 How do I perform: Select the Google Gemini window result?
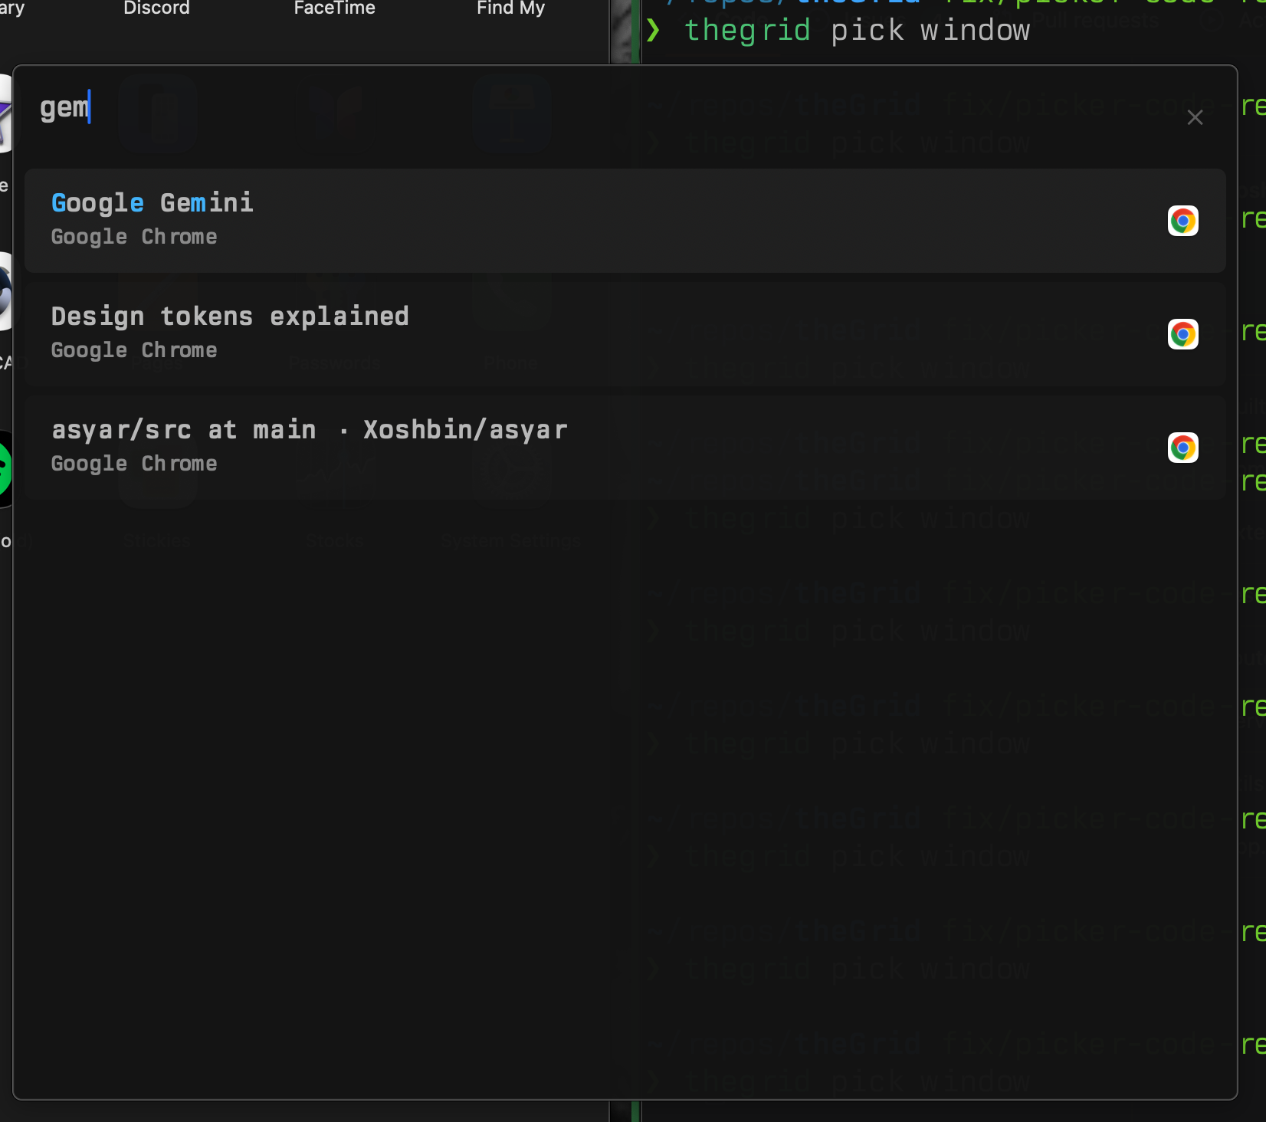[625, 221]
